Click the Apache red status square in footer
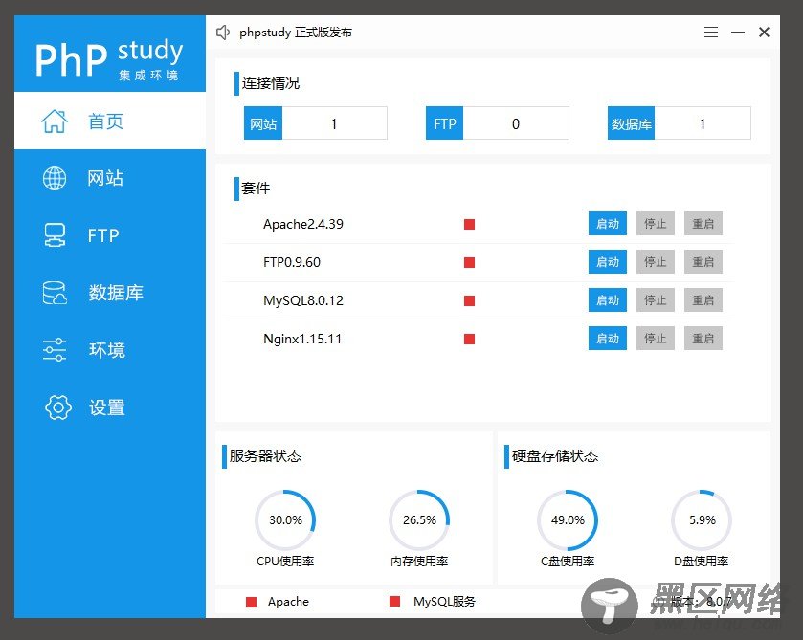Viewport: 803px width, 640px height. point(251,602)
